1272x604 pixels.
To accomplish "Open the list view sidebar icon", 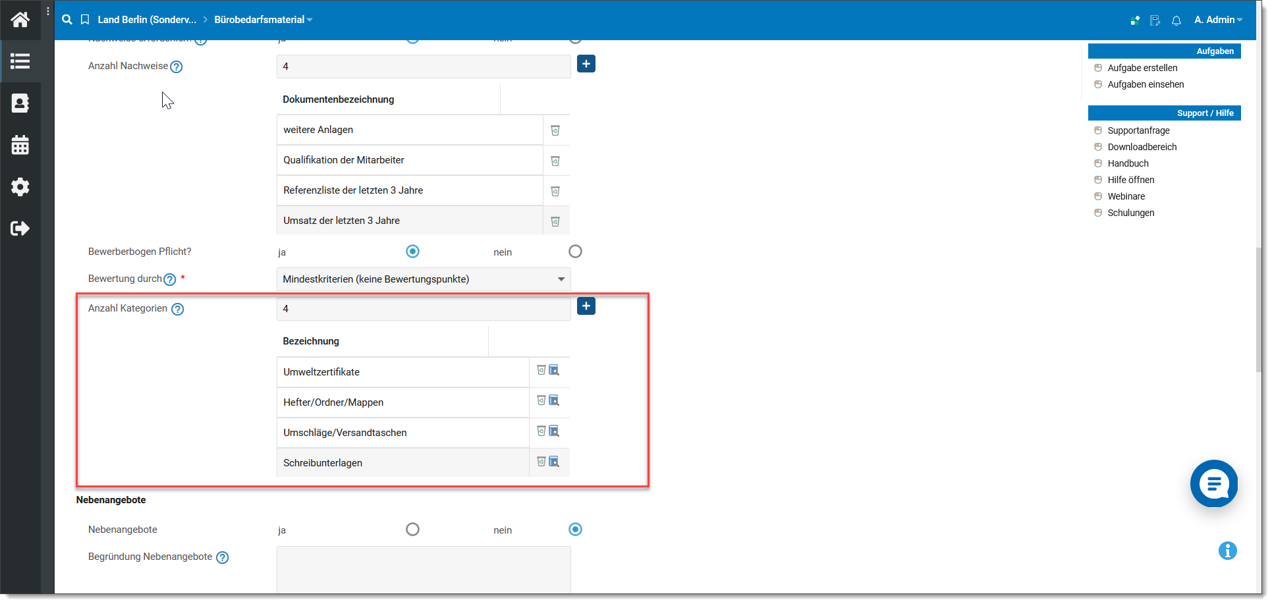I will pos(20,61).
